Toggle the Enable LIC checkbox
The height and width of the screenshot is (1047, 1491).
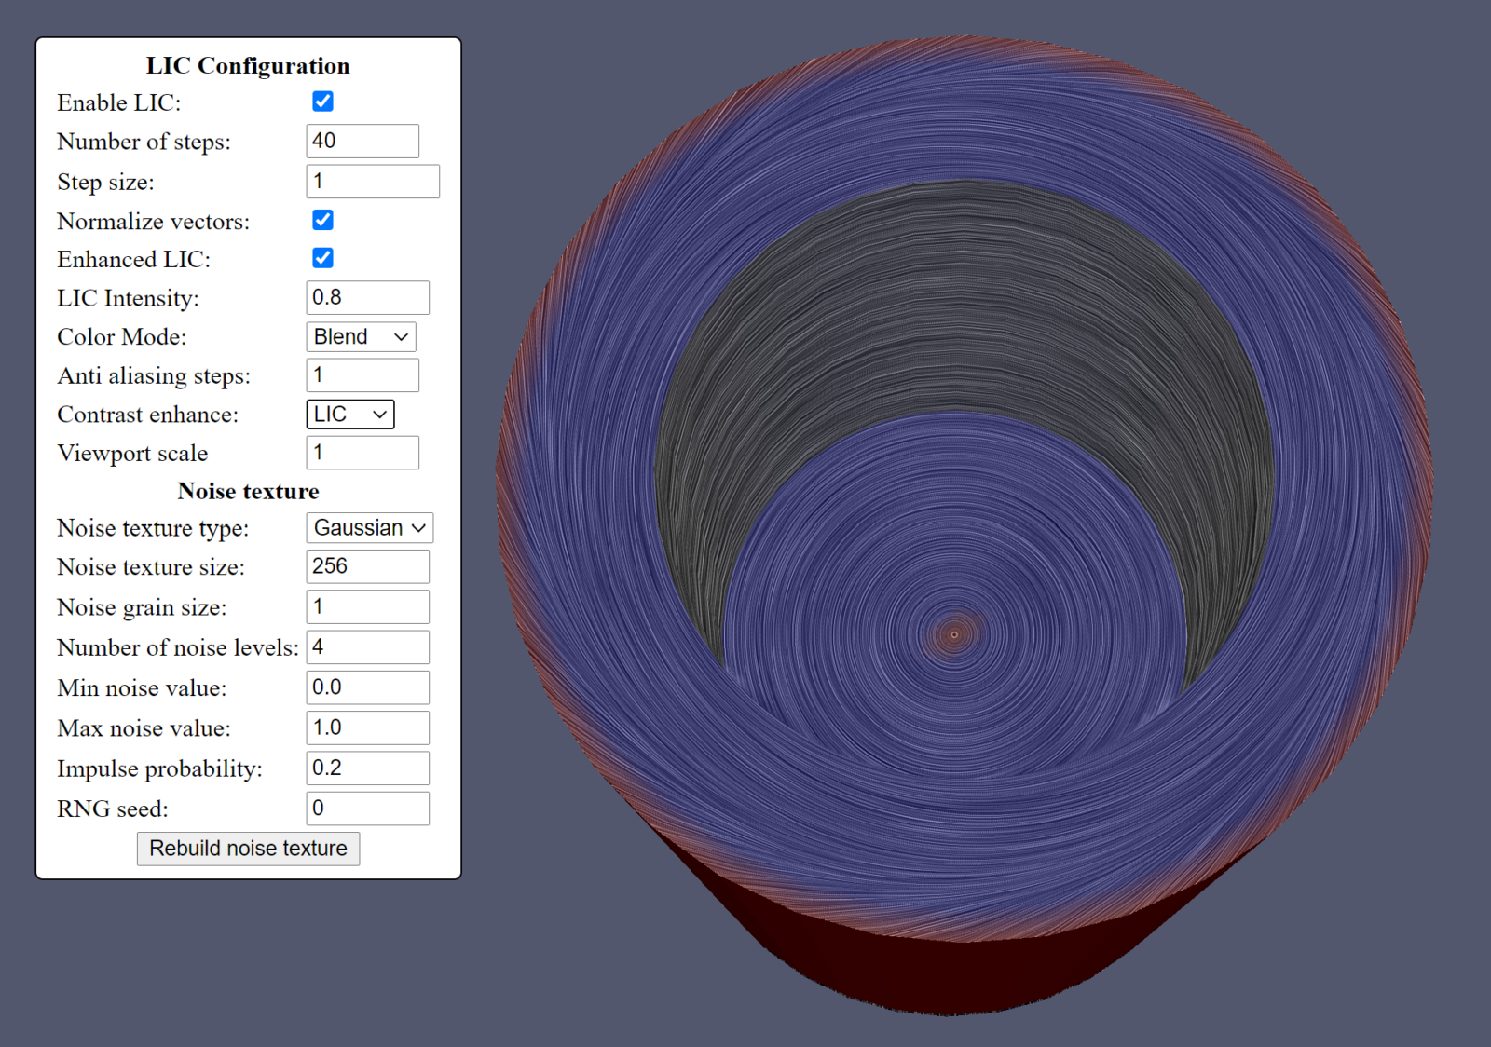click(322, 102)
